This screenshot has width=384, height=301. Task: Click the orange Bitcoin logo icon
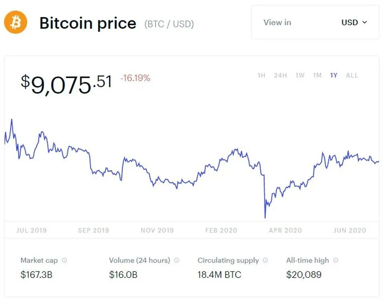pyautogui.click(x=16, y=22)
